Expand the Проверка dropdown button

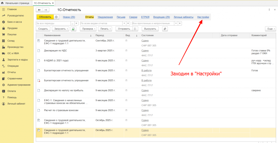click(88, 29)
